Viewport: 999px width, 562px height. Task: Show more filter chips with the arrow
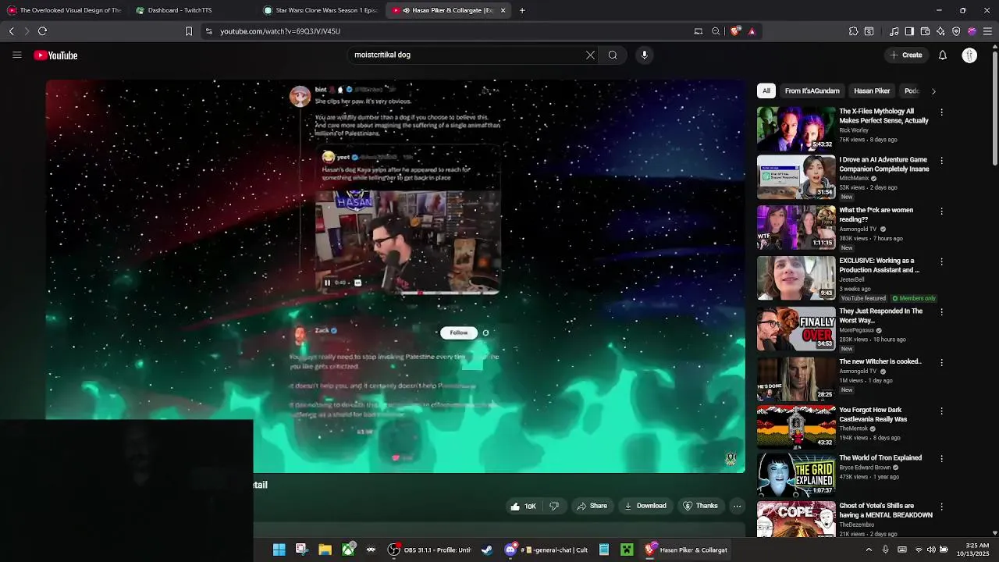pos(933,91)
